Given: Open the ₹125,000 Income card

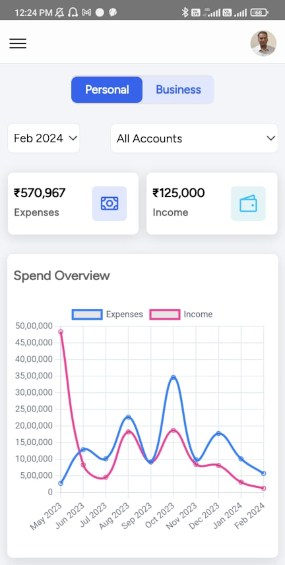Looking at the screenshot, I should pyautogui.click(x=212, y=203).
